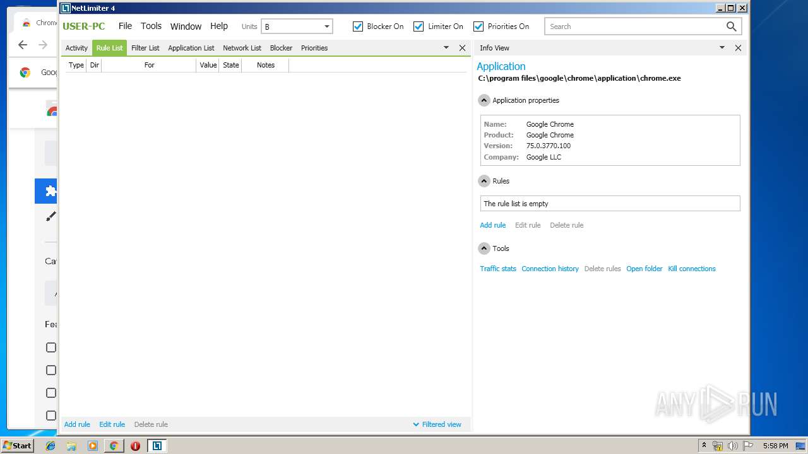Screen dimensions: 808x454
Task: Close the Info View panel
Action: (738, 48)
